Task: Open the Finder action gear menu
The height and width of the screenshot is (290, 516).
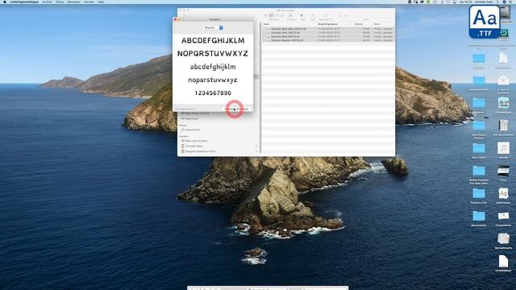Action: click(x=302, y=15)
